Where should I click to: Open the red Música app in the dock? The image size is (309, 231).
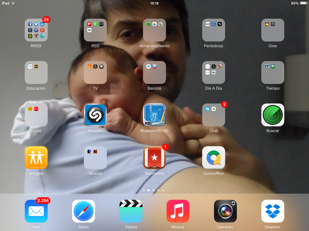point(178,211)
